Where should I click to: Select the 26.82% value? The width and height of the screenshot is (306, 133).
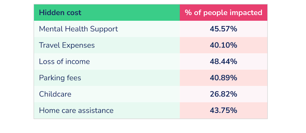point(223,94)
